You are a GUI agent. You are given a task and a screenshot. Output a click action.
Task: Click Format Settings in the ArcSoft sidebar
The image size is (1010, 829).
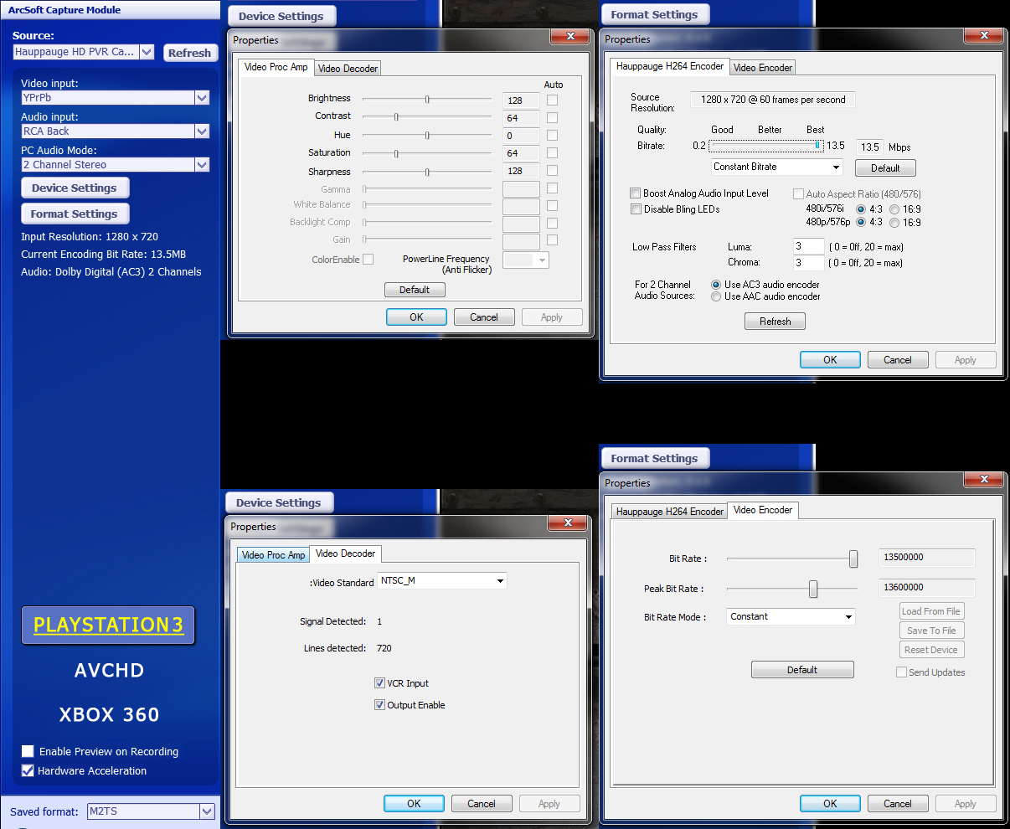75,214
